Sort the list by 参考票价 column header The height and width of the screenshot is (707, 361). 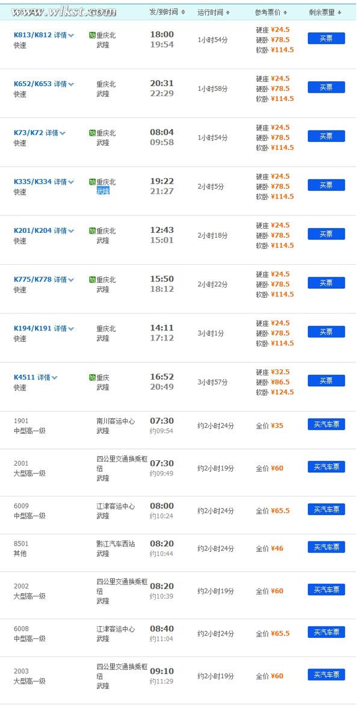click(271, 12)
